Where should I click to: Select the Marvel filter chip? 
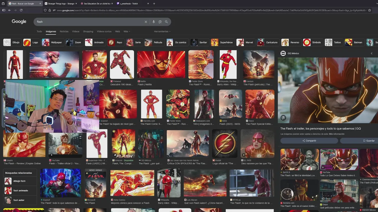[245, 42]
